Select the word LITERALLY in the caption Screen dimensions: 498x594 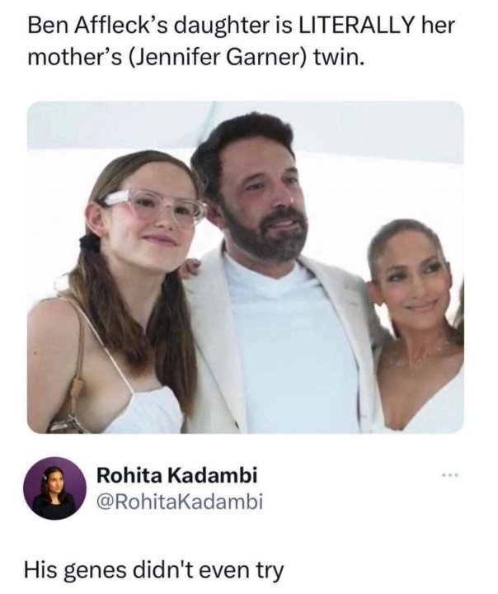[x=357, y=26]
